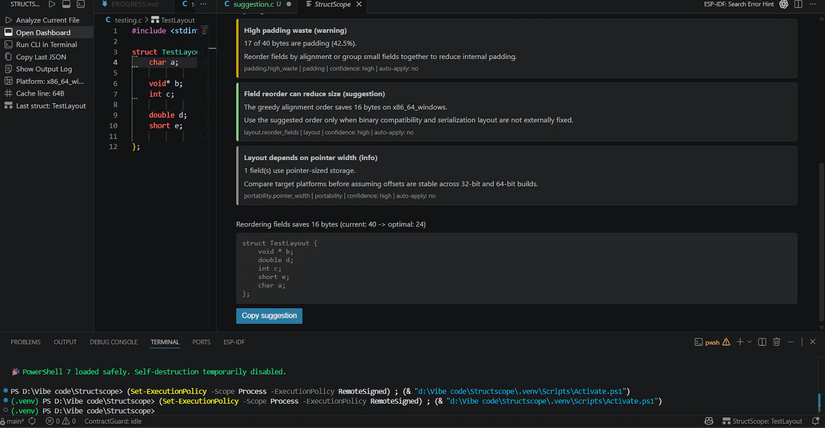Select the TERMINAL panel tab
825x428 pixels.
point(165,342)
